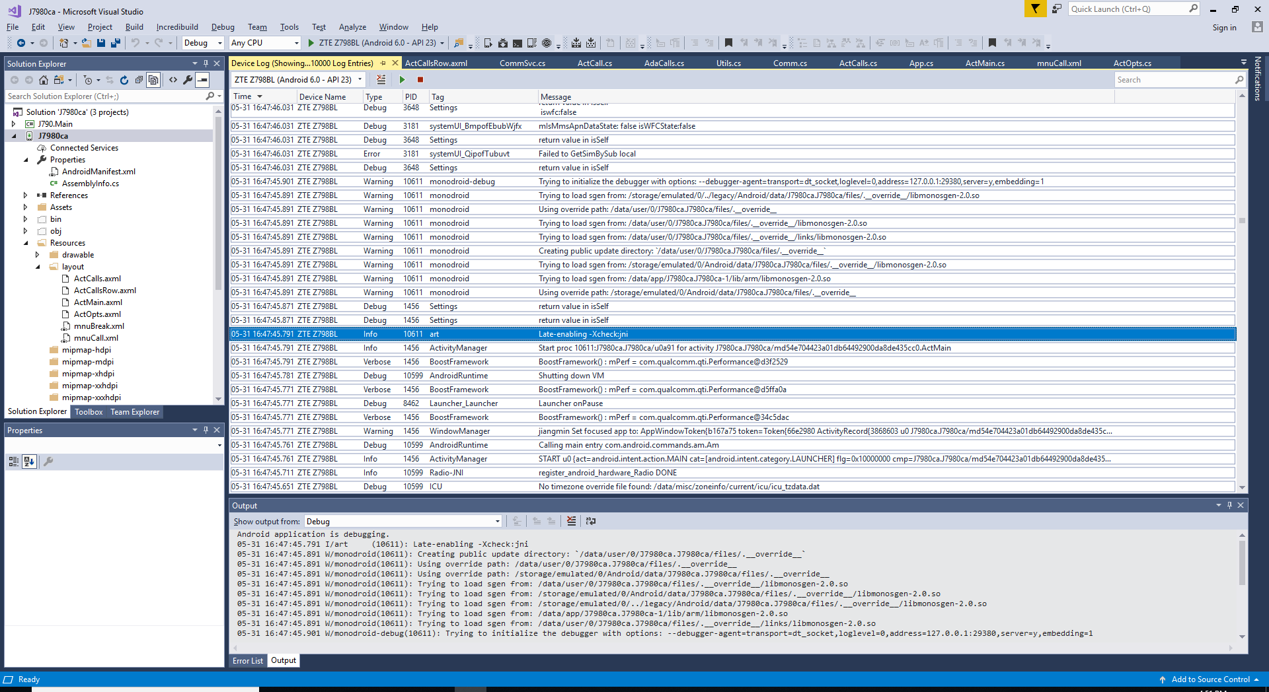Clear all text in Output window
The image size is (1269, 692).
[x=572, y=521]
